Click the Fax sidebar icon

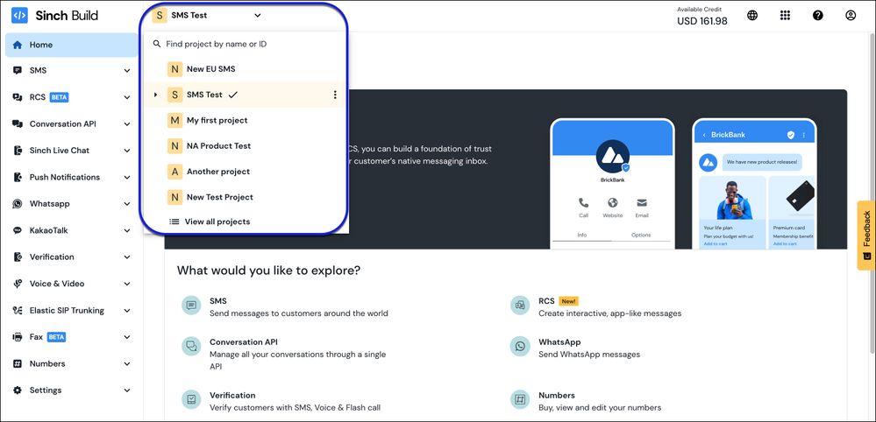(18, 337)
